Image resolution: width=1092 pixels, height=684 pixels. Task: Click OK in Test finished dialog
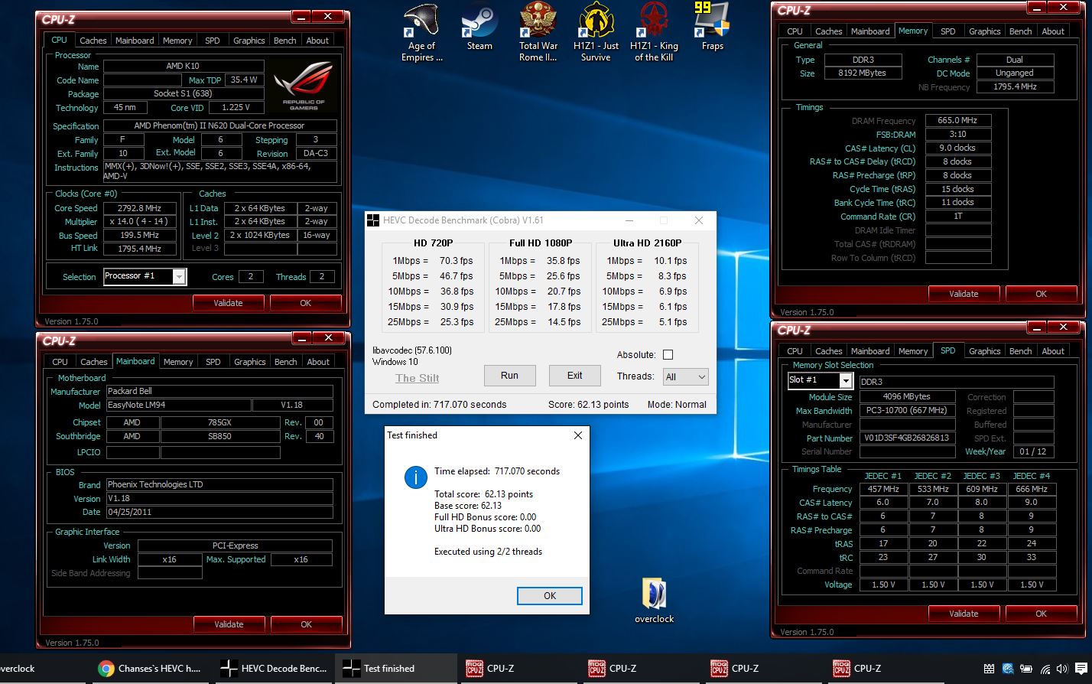[x=550, y=596]
